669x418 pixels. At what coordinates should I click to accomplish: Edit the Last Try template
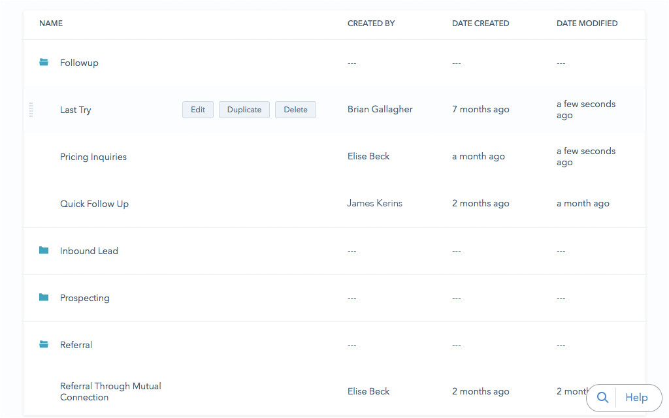[x=198, y=110]
